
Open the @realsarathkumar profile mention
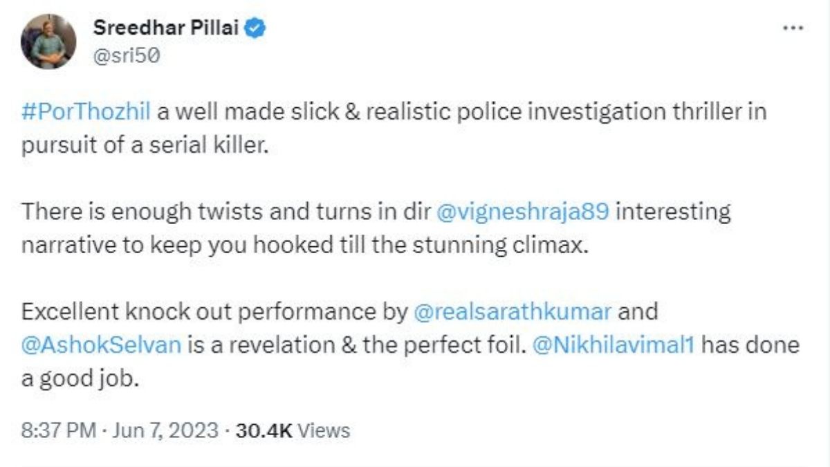coord(512,311)
